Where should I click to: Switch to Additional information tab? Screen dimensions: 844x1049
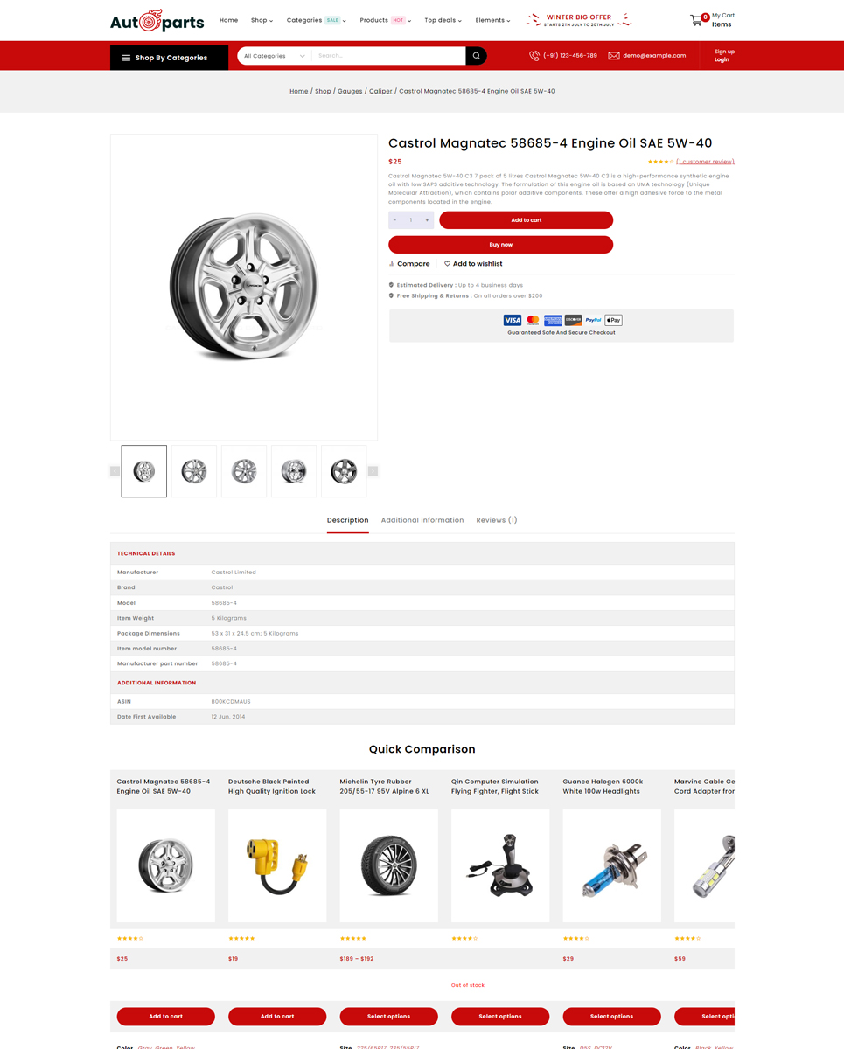pos(422,520)
